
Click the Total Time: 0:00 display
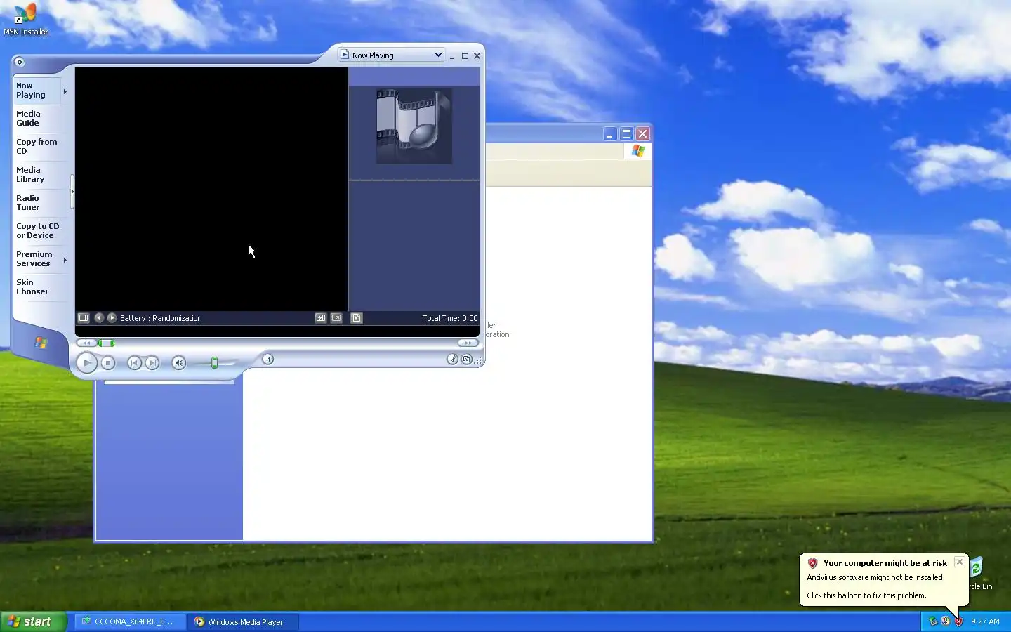click(x=450, y=318)
